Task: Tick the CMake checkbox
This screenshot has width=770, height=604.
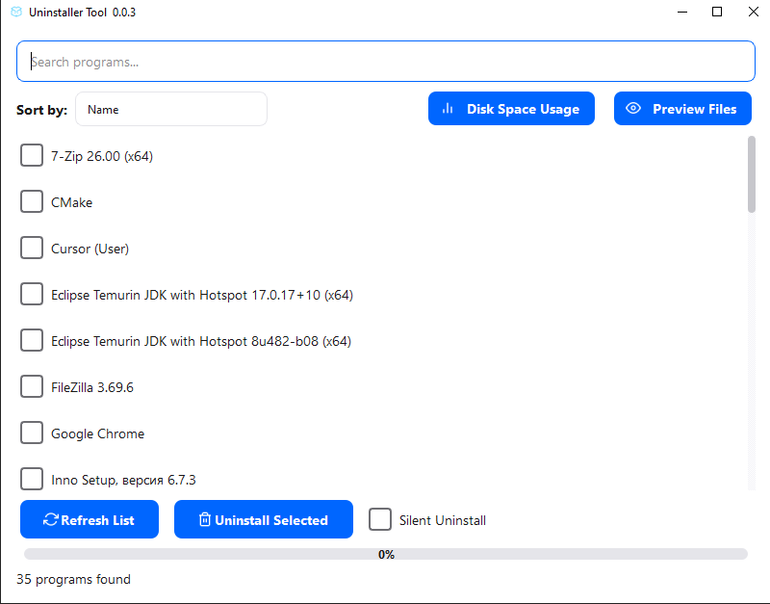Action: [x=32, y=201]
